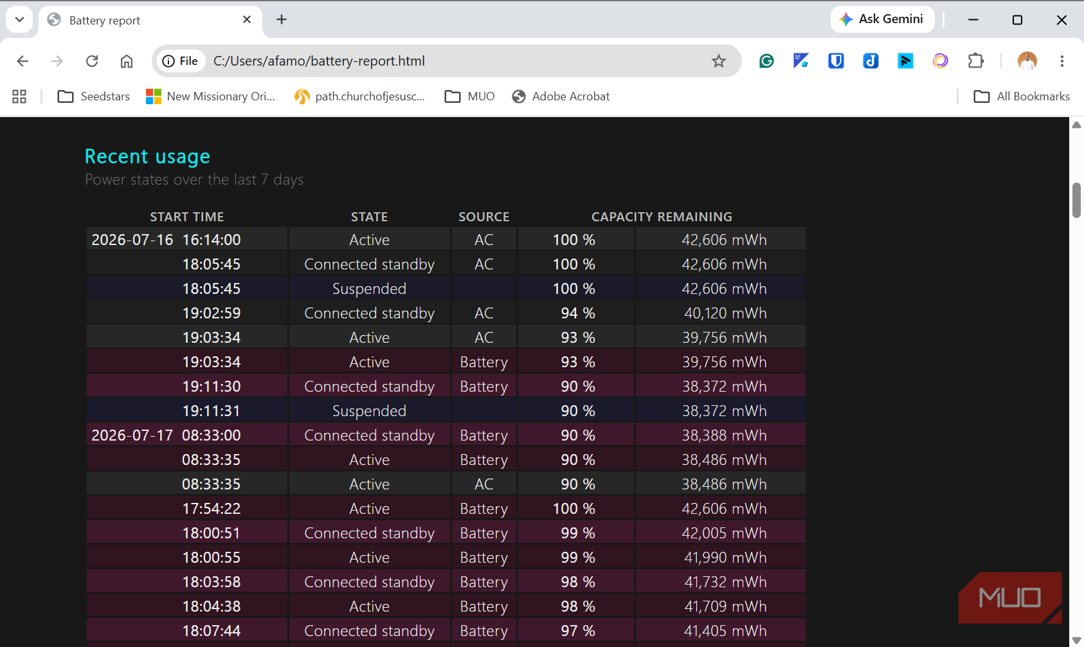Click the Grammarly extension icon
The width and height of the screenshot is (1084, 647).
766,61
